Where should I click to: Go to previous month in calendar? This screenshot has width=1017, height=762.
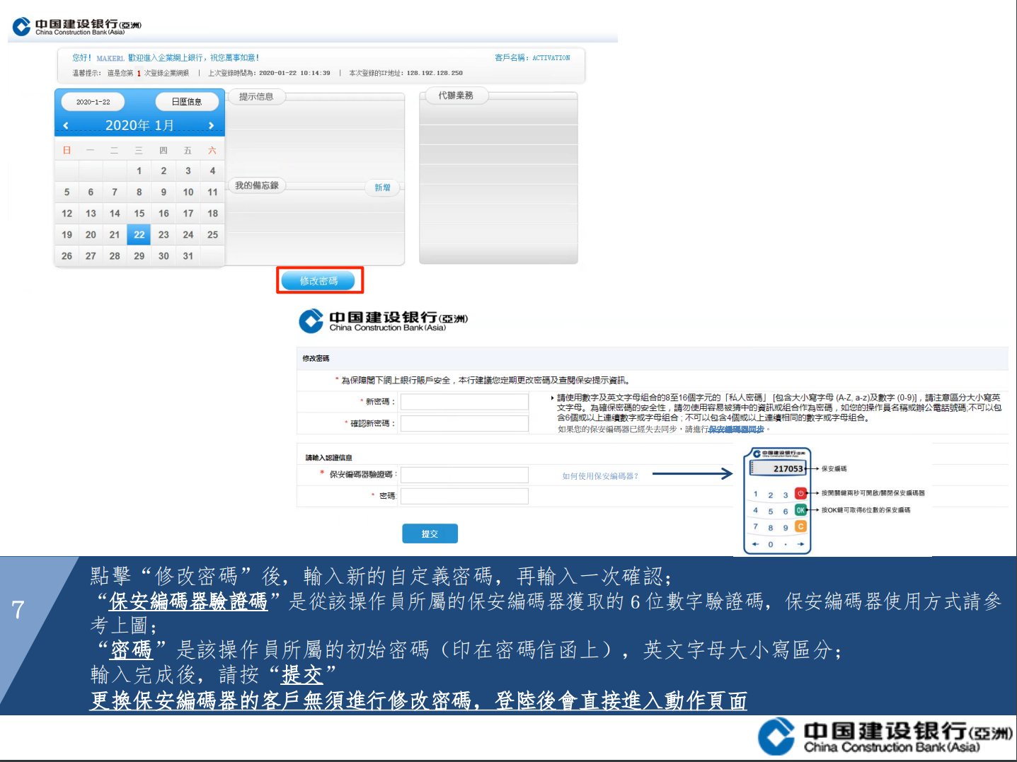tap(66, 125)
